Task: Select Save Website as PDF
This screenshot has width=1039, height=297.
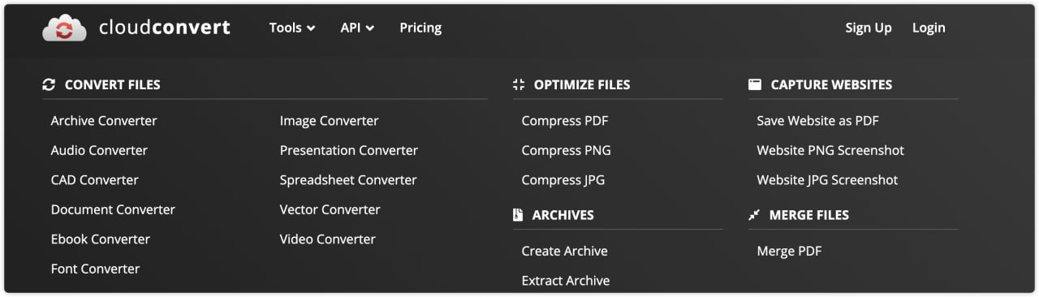Action: [818, 120]
